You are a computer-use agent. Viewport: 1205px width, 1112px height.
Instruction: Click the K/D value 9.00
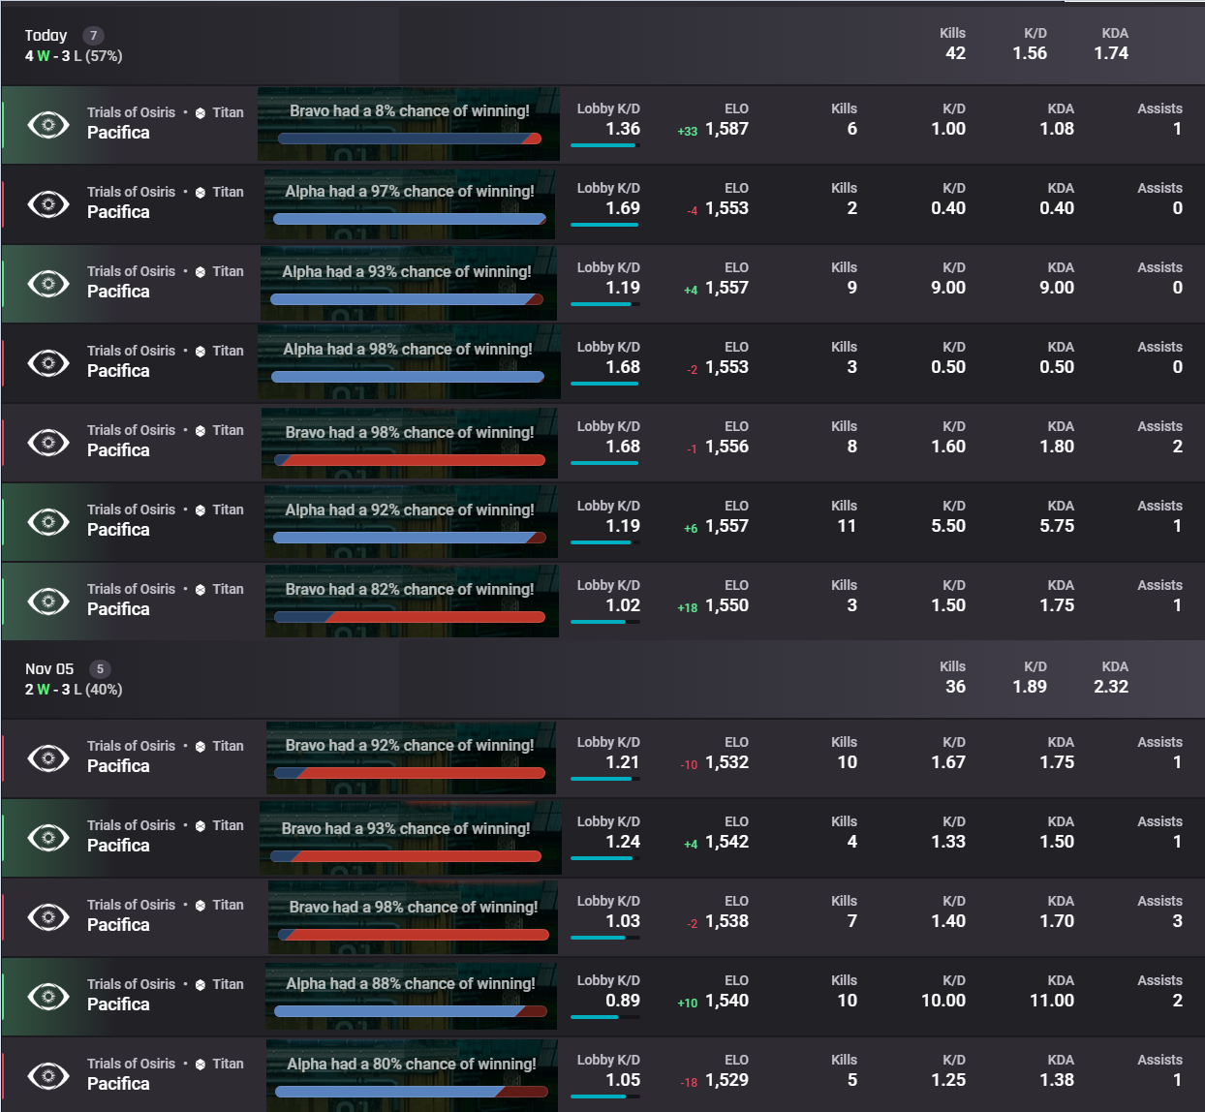pyautogui.click(x=948, y=288)
